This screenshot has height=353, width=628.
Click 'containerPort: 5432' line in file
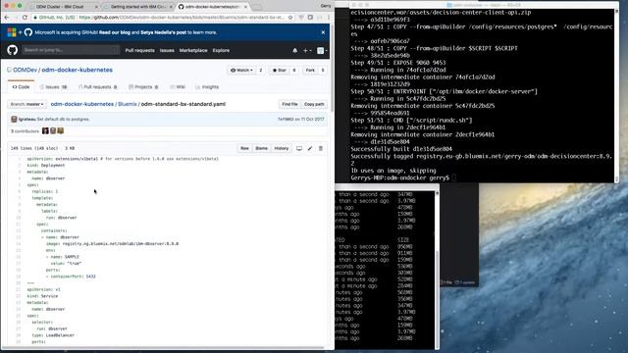click(x=71, y=277)
